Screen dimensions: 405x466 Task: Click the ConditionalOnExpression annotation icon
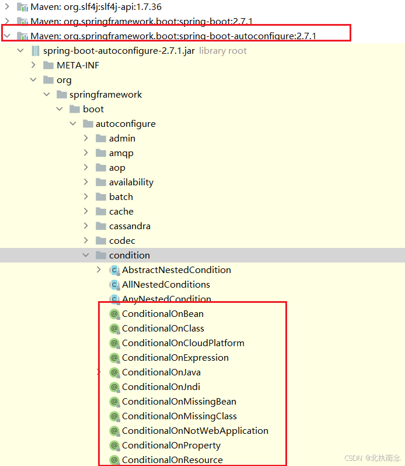coord(114,358)
